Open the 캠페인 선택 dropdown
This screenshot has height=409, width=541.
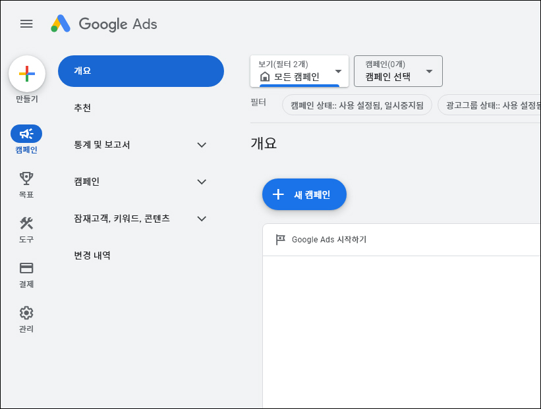(x=398, y=71)
